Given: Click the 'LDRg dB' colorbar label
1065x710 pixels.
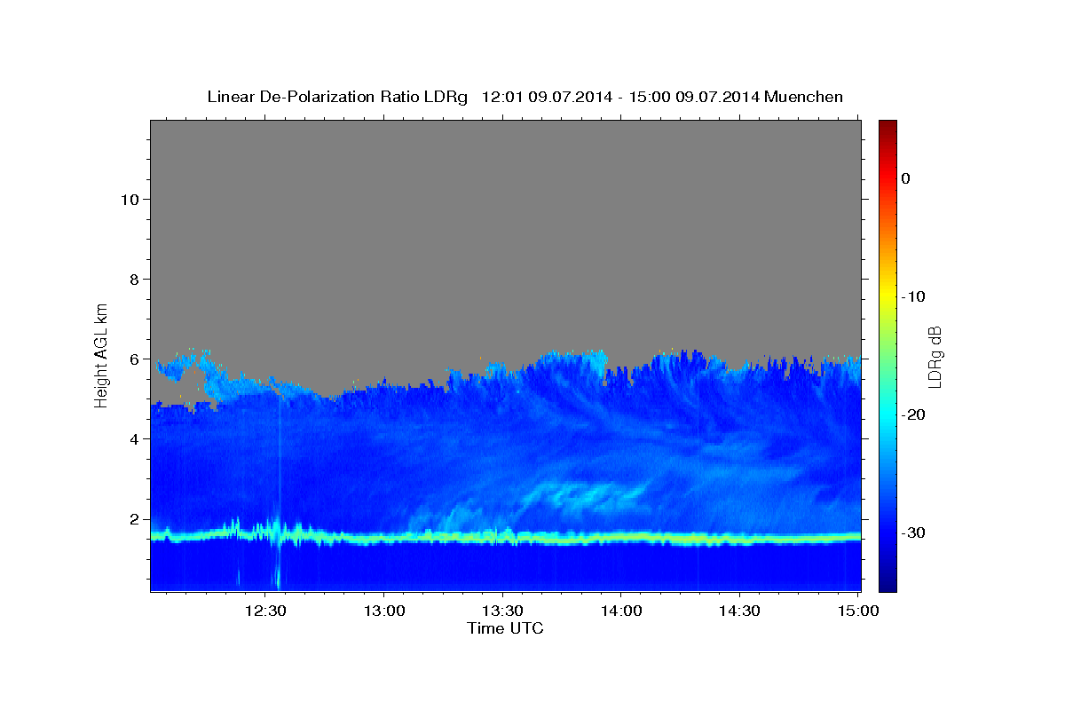Looking at the screenshot, I should point(935,357).
